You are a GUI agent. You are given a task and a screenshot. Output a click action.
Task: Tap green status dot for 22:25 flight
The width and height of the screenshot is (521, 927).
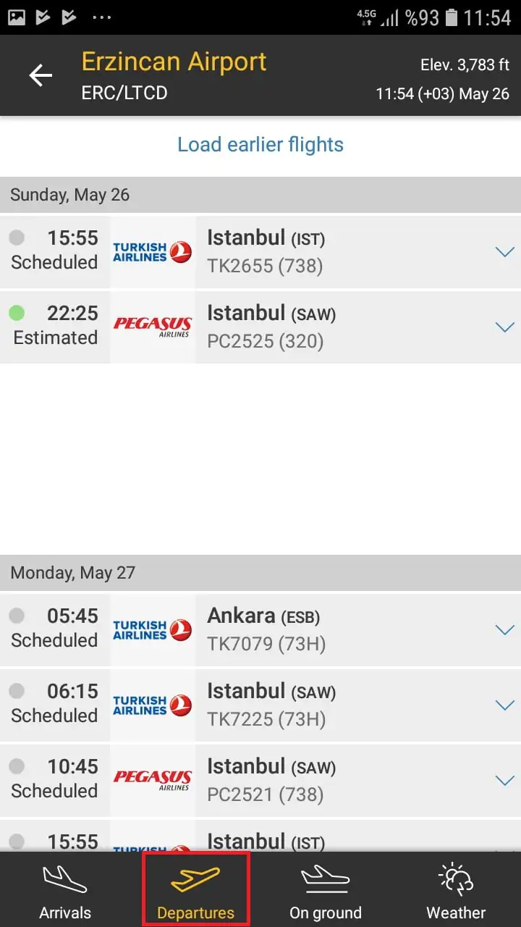click(17, 313)
